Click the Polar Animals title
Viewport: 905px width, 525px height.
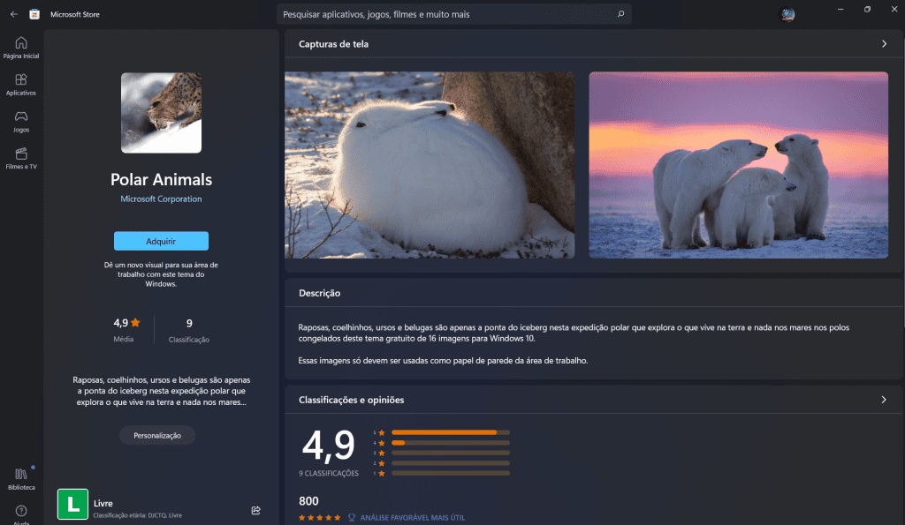(161, 179)
